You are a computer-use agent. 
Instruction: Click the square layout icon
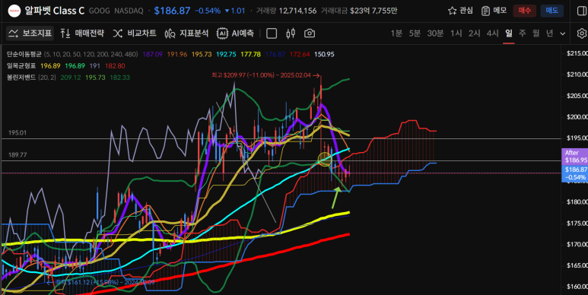(272, 33)
